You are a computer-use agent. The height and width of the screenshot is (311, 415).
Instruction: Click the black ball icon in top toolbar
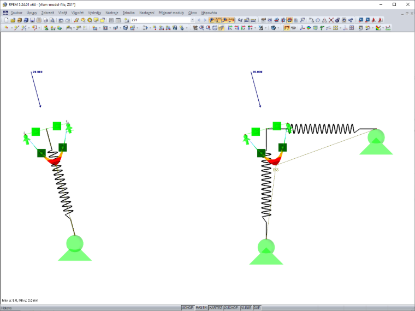pos(337,20)
